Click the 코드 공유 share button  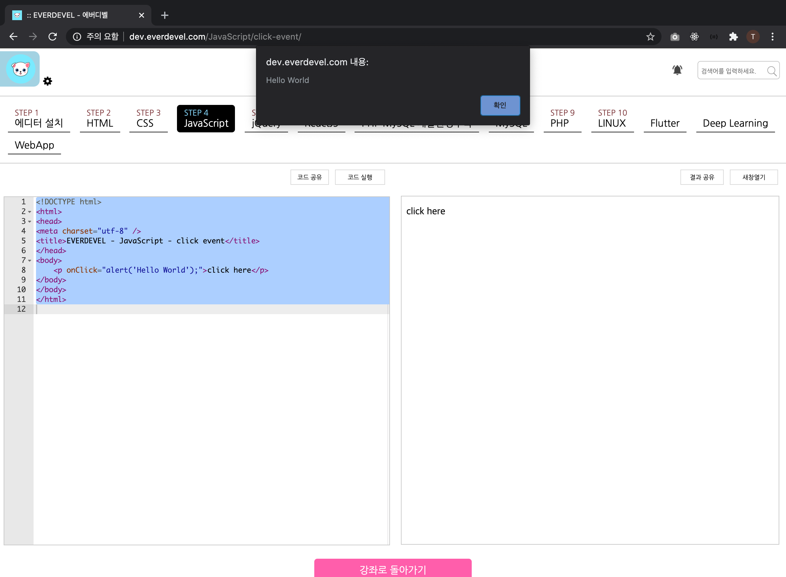click(308, 177)
